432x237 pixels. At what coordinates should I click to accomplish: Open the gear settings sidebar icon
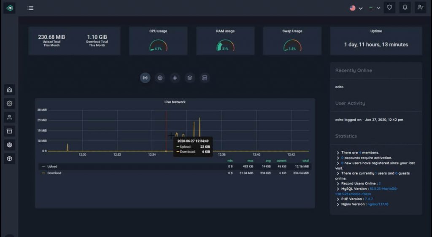tap(9, 103)
